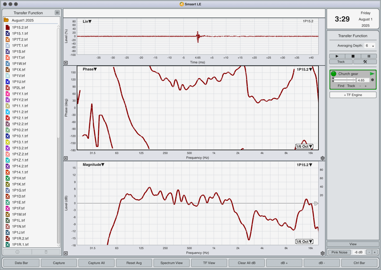
Task: Click the Capture button
Action: coord(59,263)
